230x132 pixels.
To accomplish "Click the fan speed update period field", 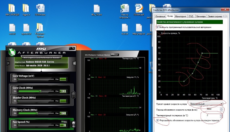I will 212,109.
